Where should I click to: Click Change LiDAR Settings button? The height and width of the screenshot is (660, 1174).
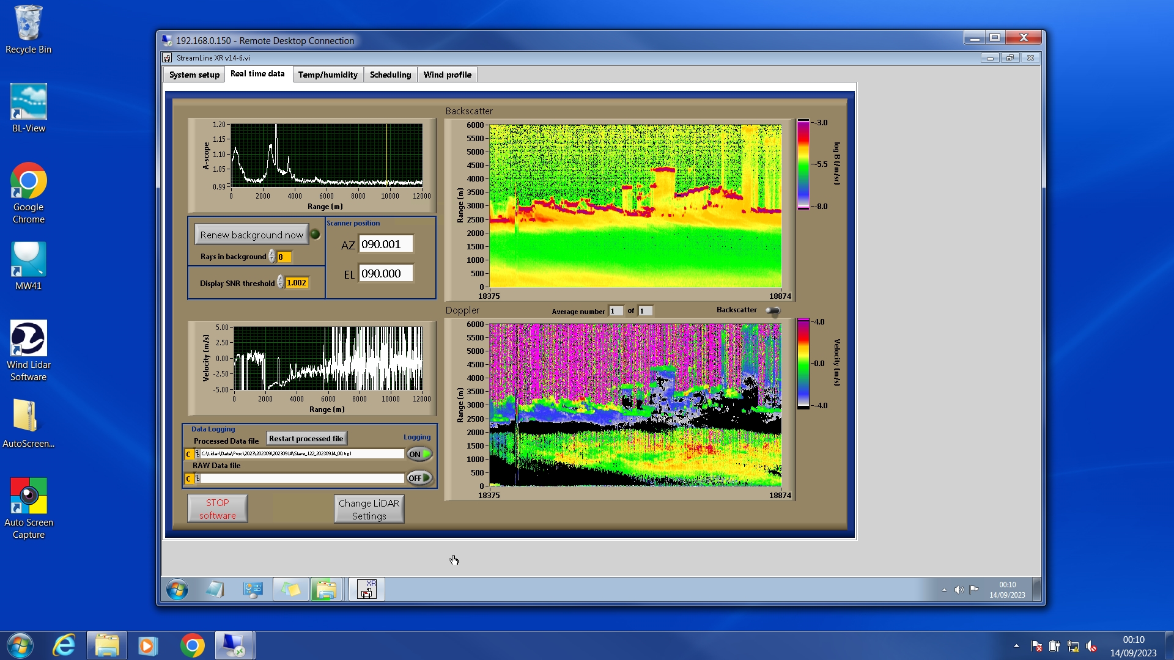369,509
